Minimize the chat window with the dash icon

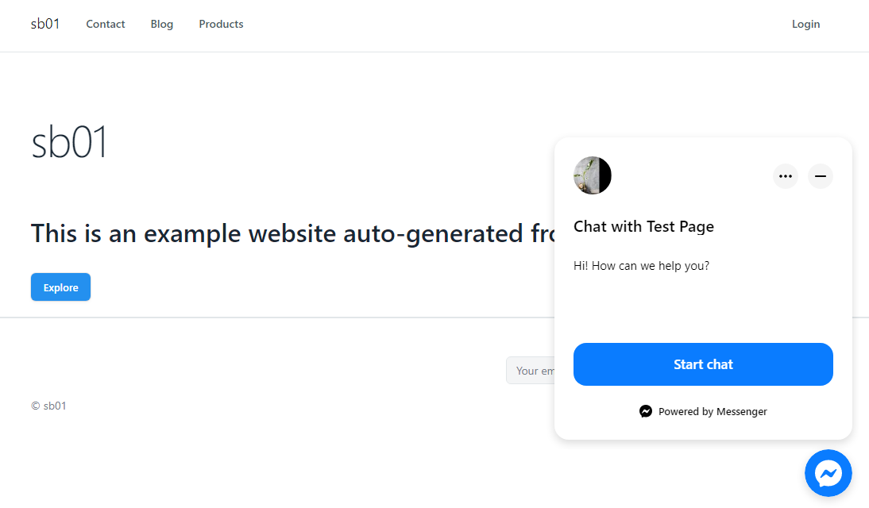point(820,175)
